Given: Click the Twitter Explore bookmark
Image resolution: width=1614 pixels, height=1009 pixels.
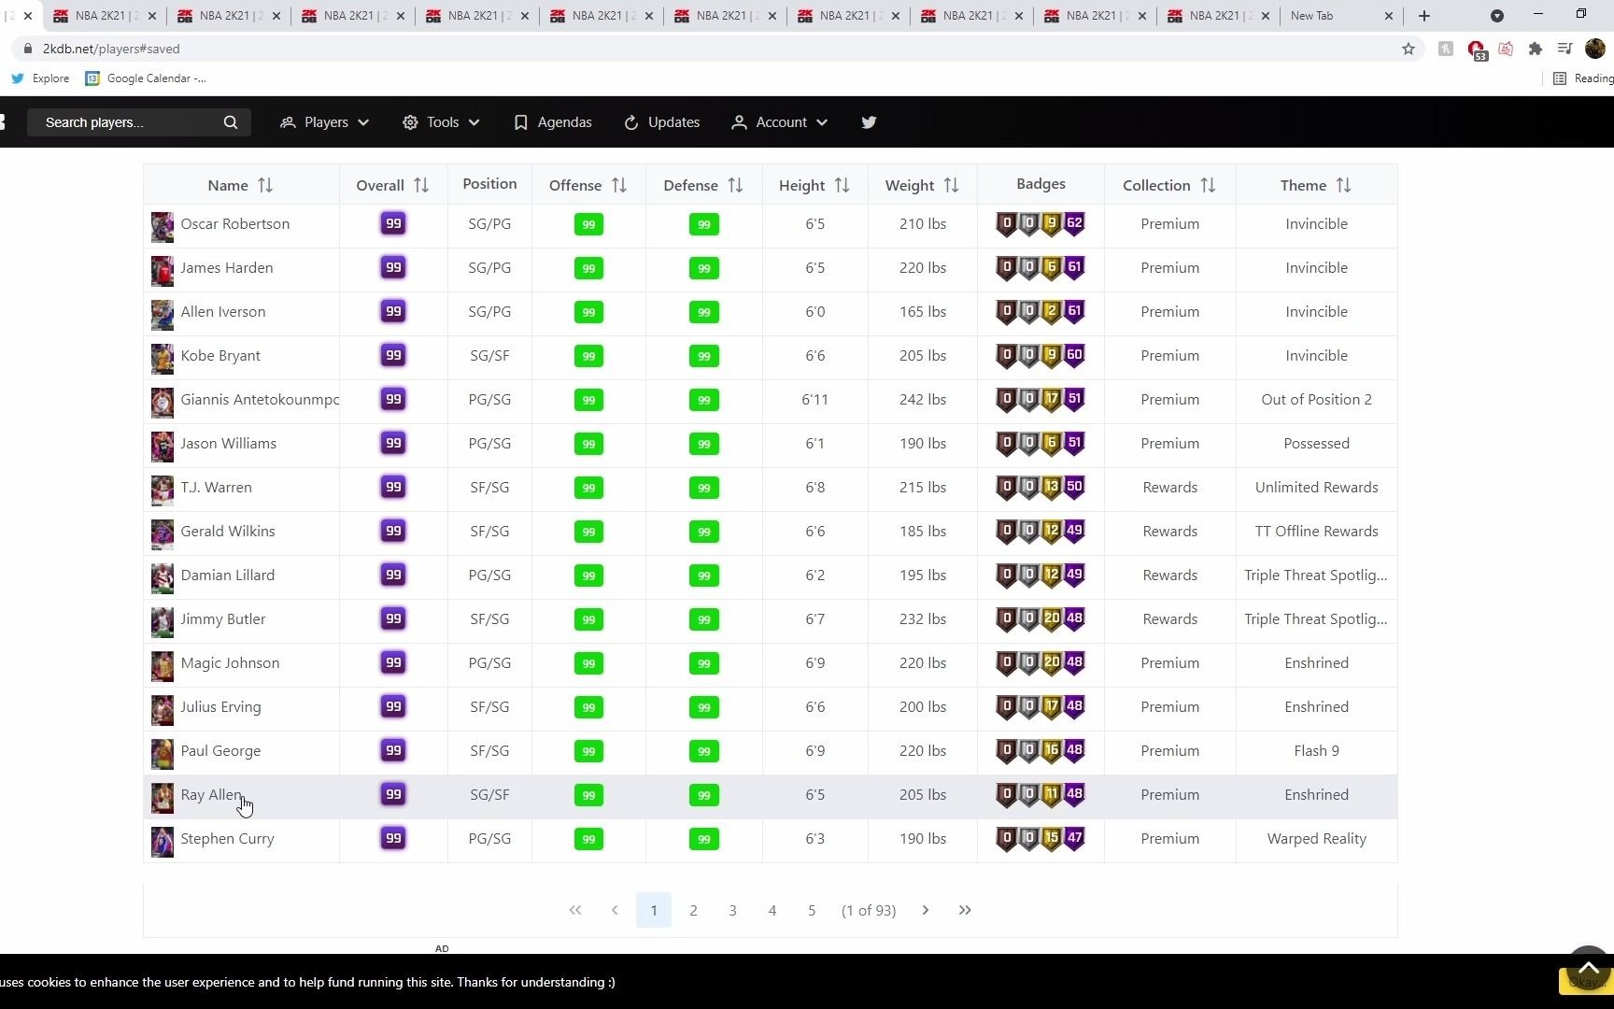Looking at the screenshot, I should click(40, 78).
